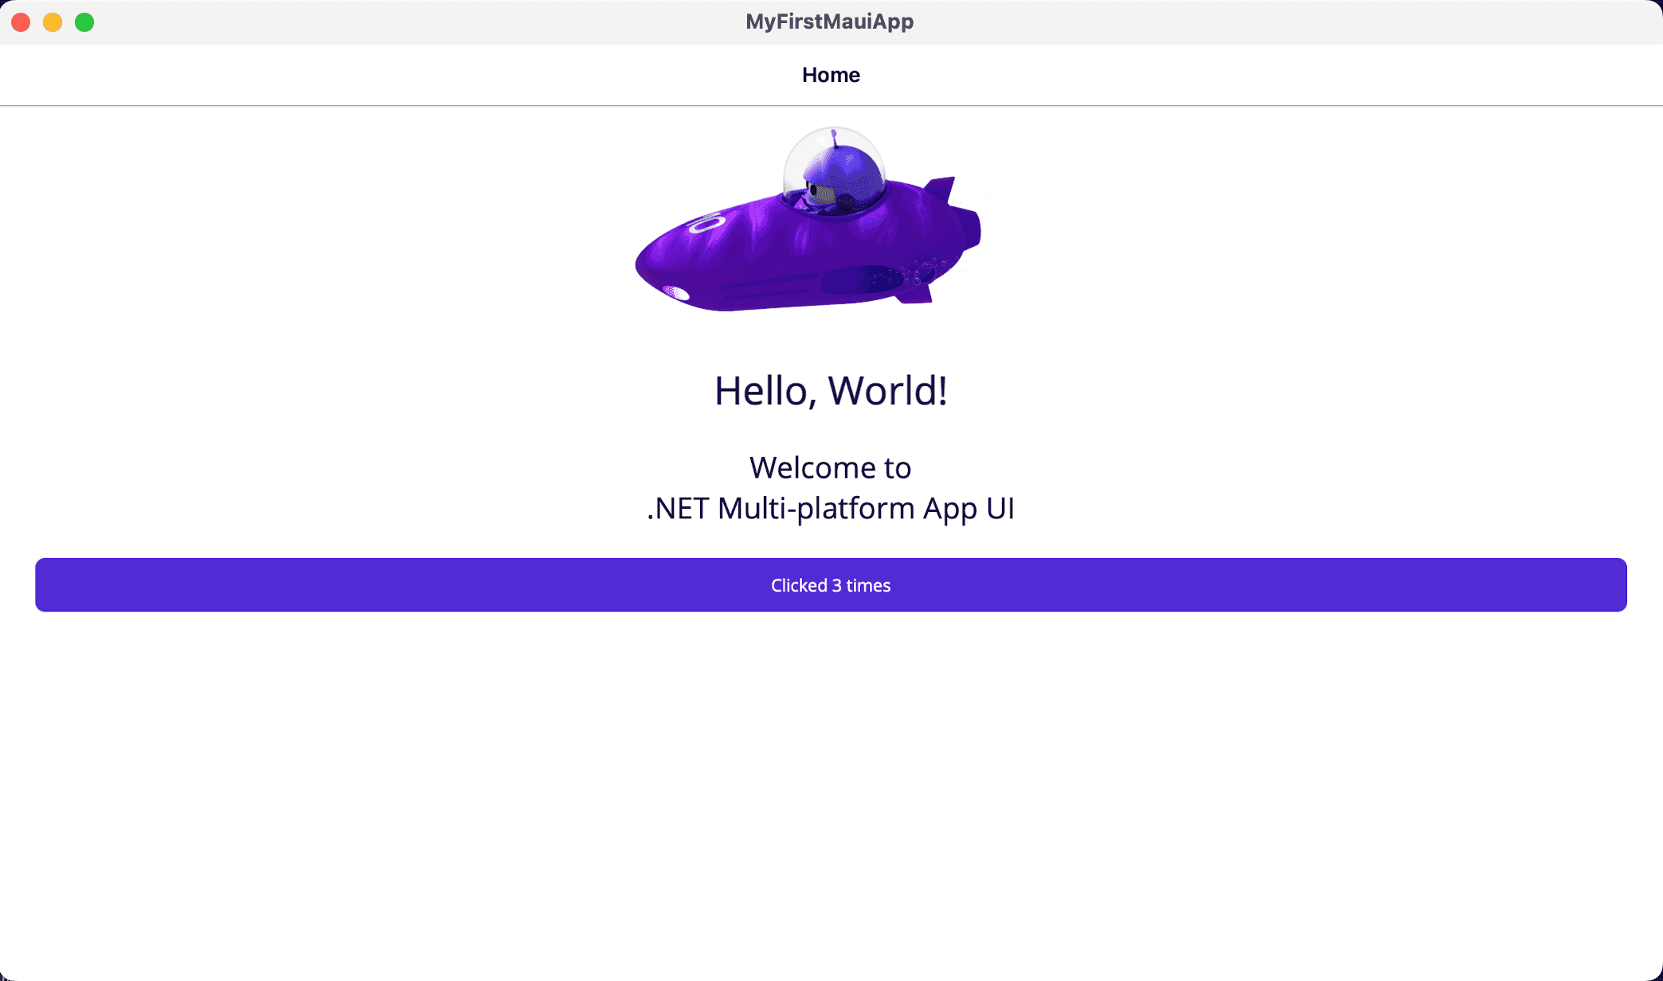Click the white headlight on the submarine nose
This screenshot has height=981, width=1663.
pos(676,293)
